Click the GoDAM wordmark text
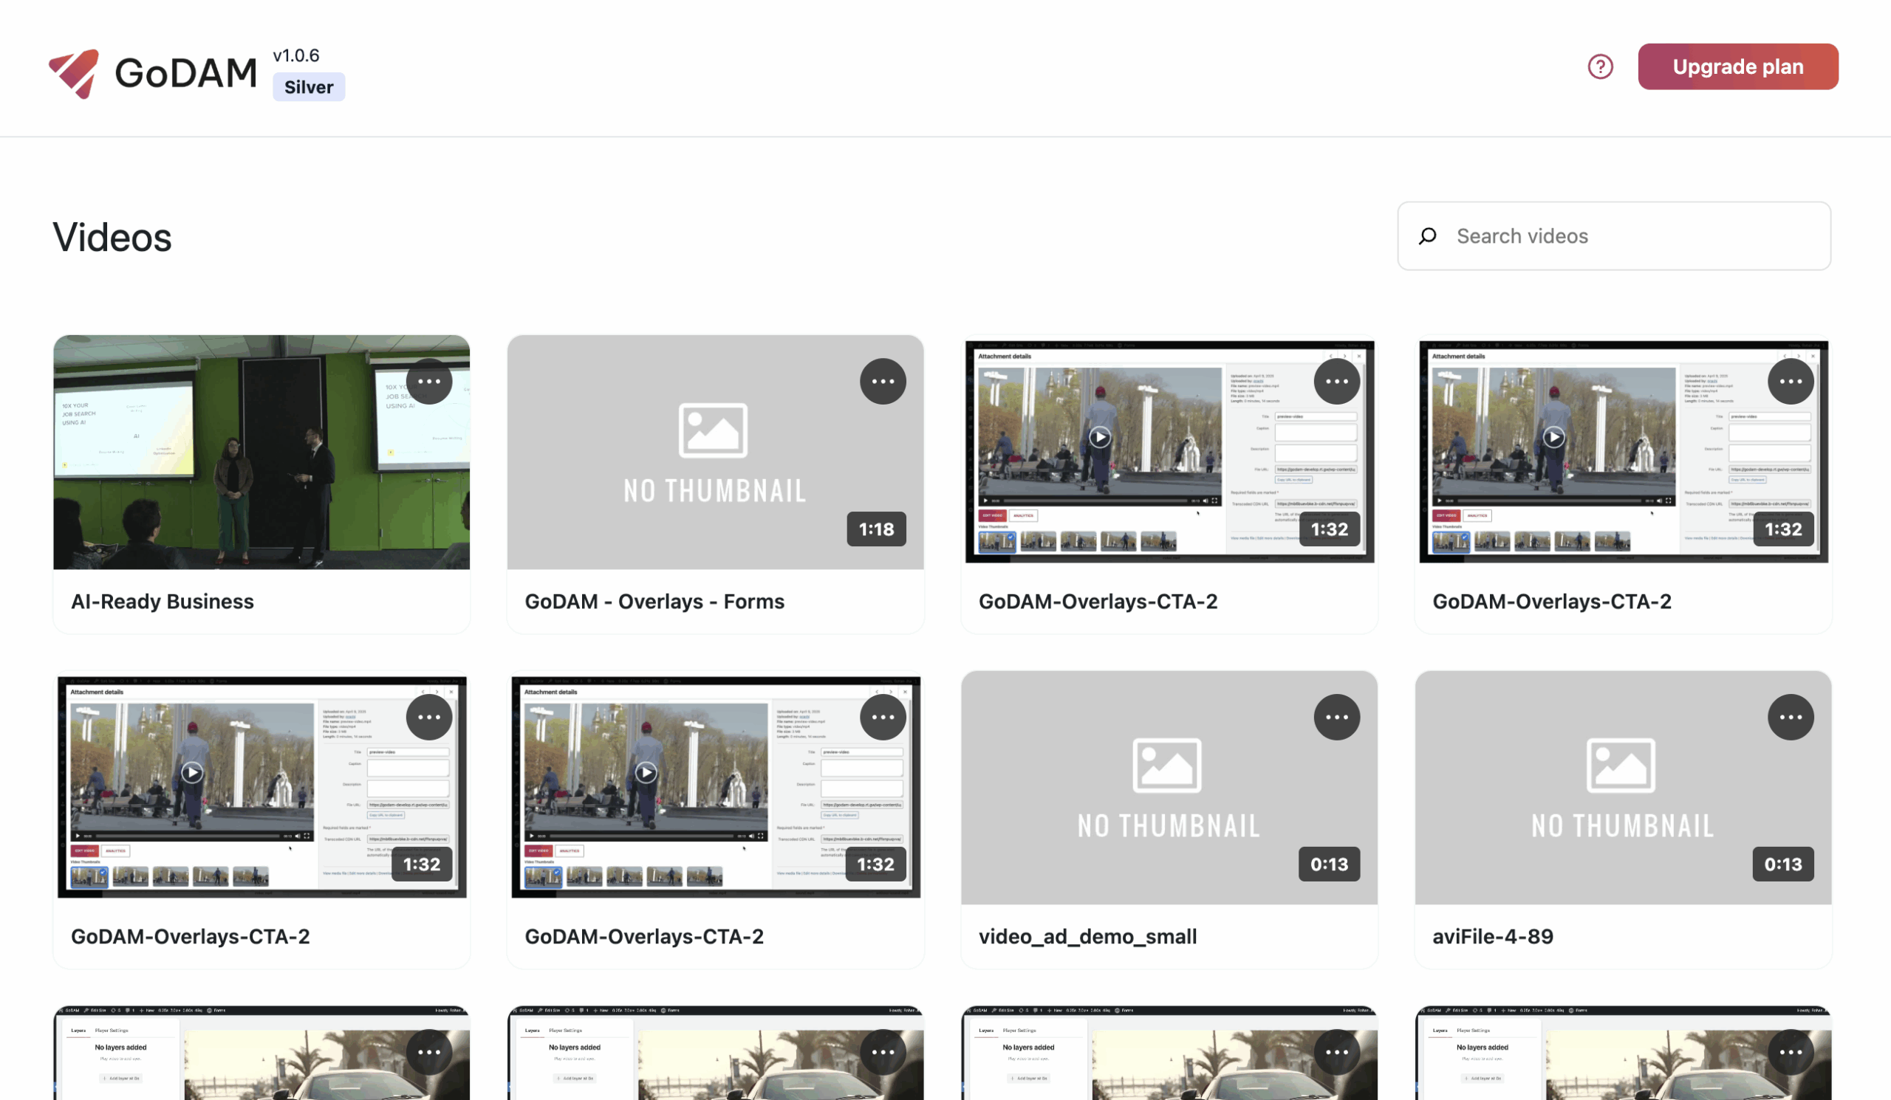This screenshot has width=1891, height=1100. coord(185,74)
